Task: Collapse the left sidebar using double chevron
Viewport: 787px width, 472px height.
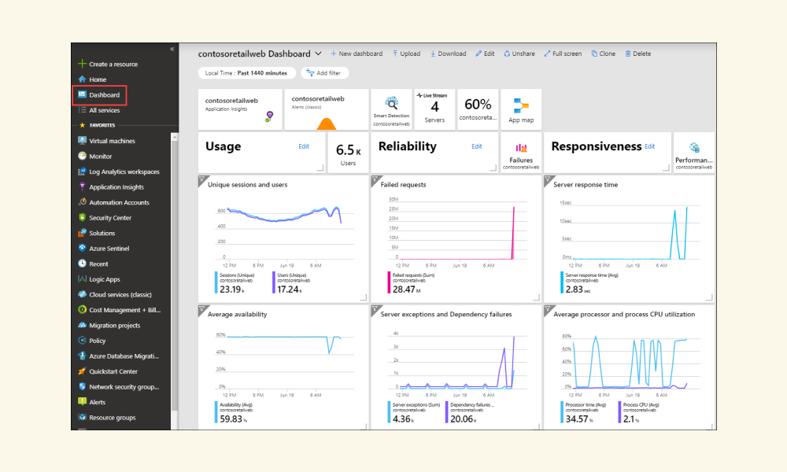Action: tap(172, 49)
